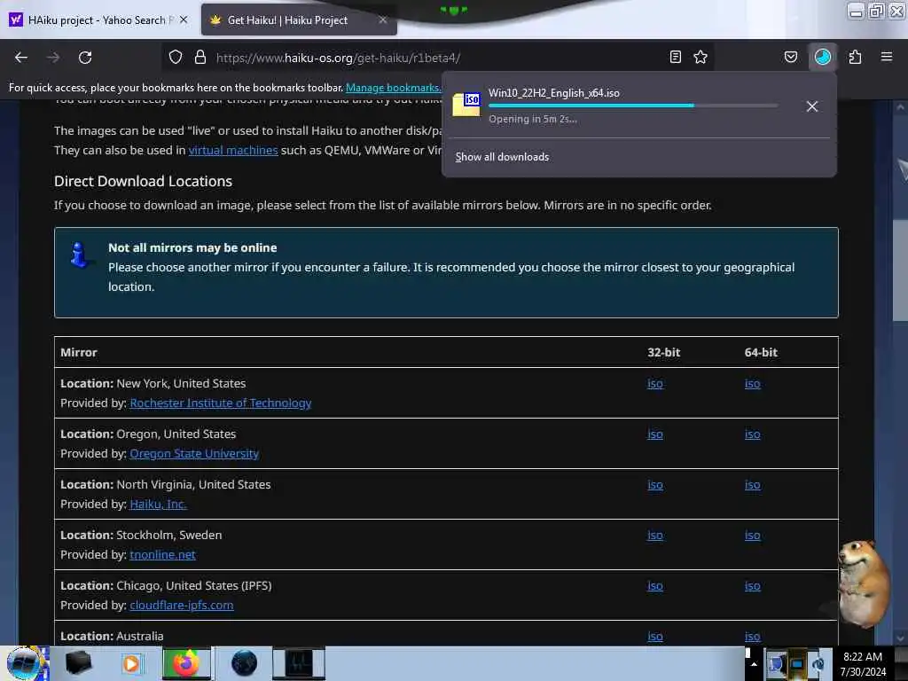The image size is (908, 681).
Task: Open the extensions puzzle icon
Action: tap(855, 57)
